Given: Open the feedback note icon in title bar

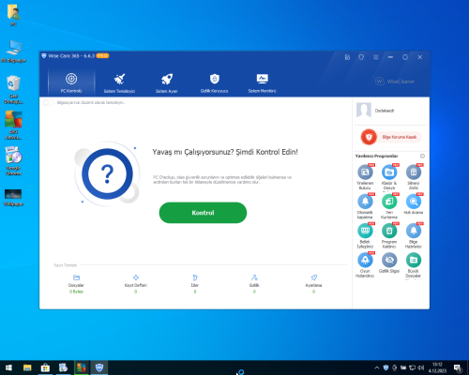Looking at the screenshot, I should [347, 57].
